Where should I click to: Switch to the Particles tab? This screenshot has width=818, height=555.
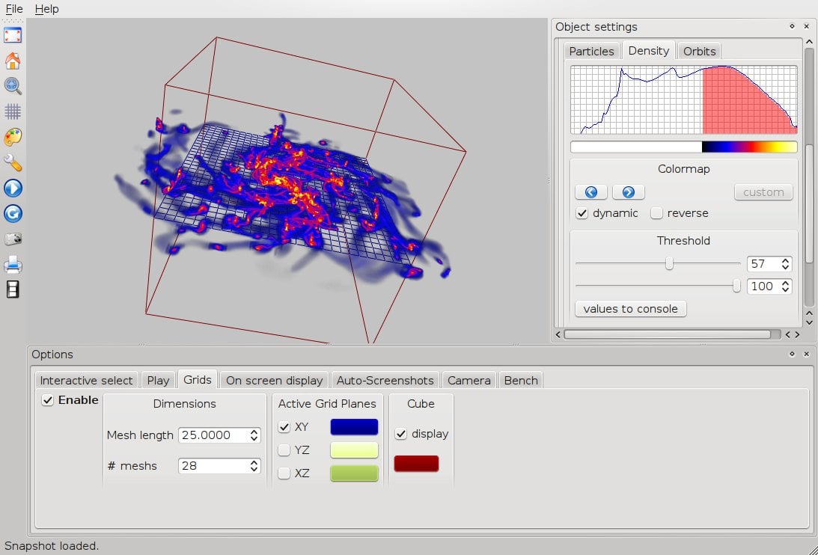(591, 51)
